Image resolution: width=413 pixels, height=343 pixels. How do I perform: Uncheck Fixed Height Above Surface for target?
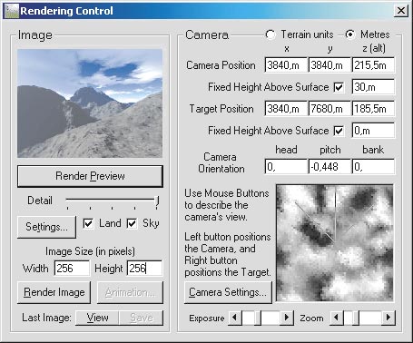(339, 131)
